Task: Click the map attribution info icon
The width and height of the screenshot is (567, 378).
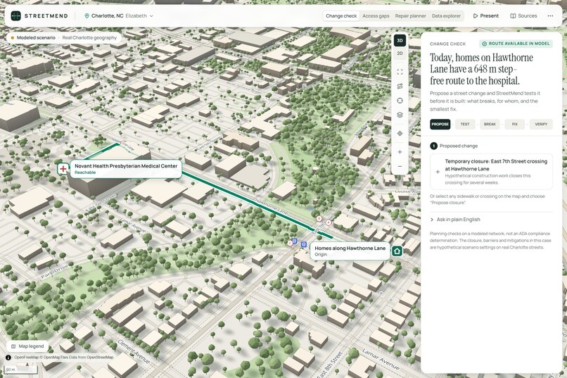Action: pyautogui.click(x=8, y=358)
